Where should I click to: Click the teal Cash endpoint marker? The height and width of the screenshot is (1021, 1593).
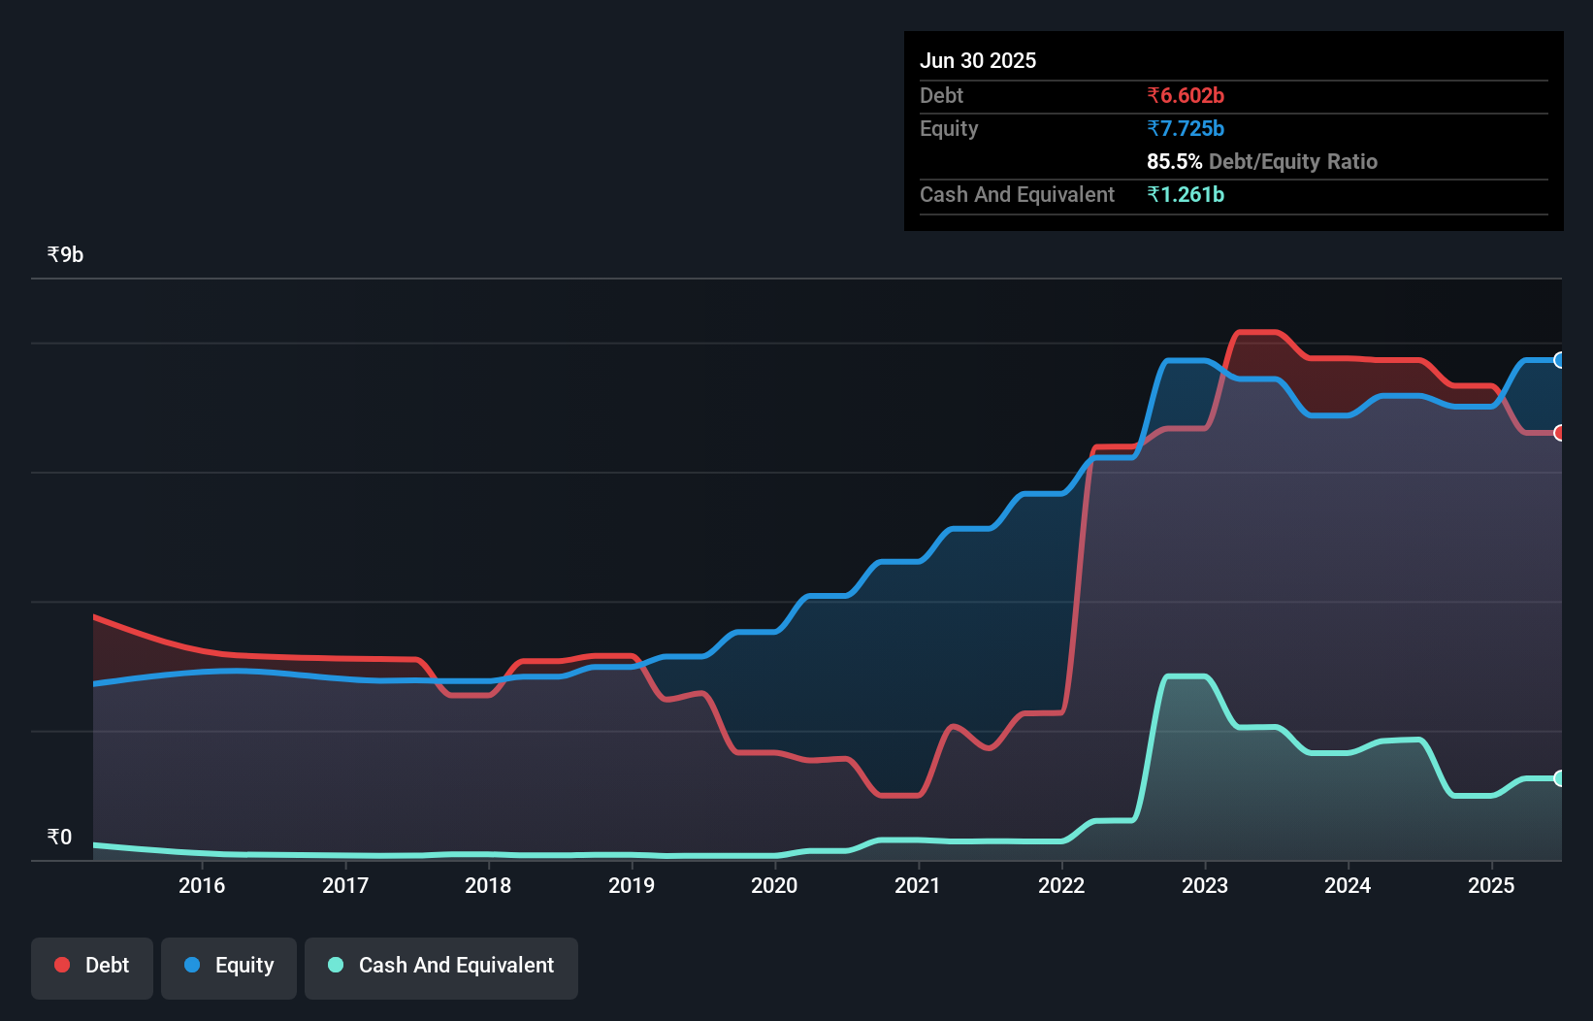click(1560, 778)
